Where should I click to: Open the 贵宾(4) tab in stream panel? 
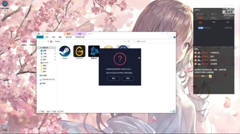214,18
